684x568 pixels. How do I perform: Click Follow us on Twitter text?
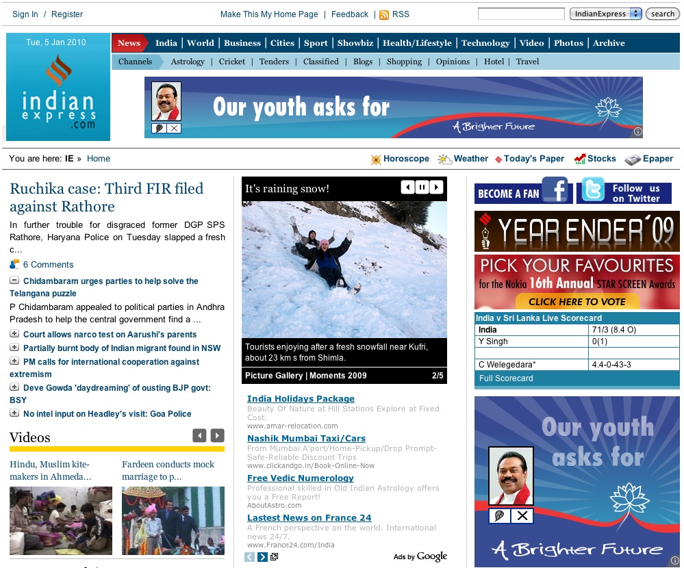click(636, 194)
